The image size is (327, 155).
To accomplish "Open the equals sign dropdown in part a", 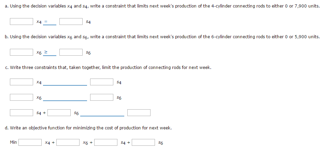I will pos(49,22).
